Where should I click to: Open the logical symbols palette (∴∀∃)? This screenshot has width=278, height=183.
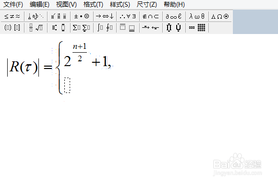click(128, 16)
